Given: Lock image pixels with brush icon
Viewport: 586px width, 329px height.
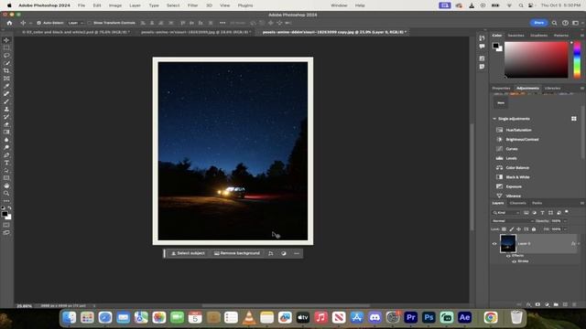Looking at the screenshot, I should coord(511,229).
